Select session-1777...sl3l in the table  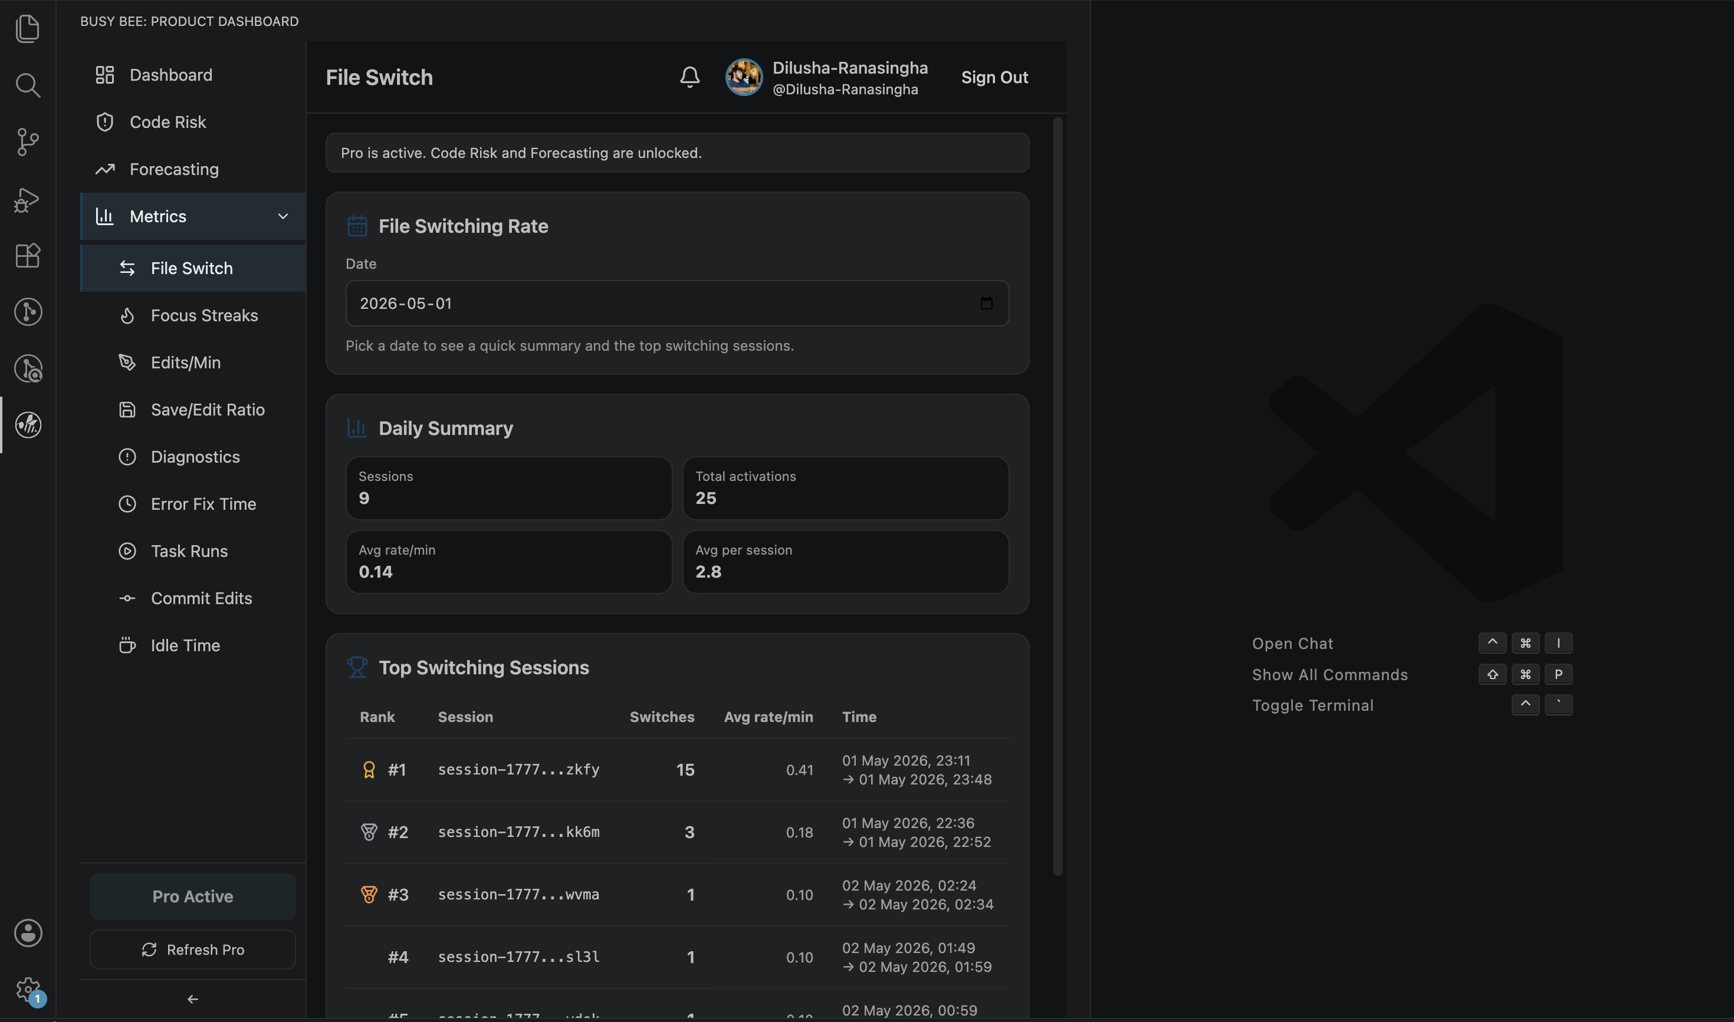(x=518, y=957)
